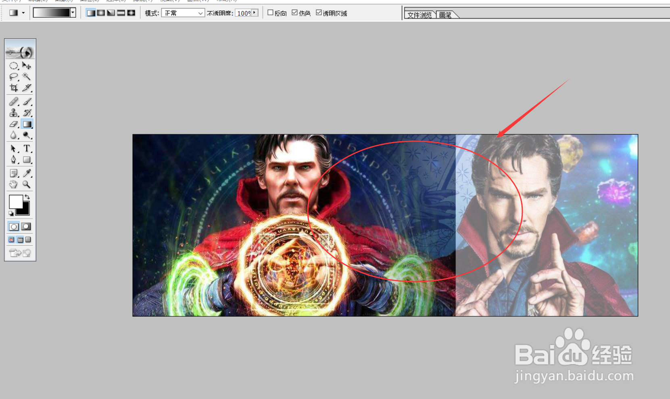Viewport: 670px width, 399px height.
Task: Open the gradient picker dropdown arrow
Action: coord(73,13)
